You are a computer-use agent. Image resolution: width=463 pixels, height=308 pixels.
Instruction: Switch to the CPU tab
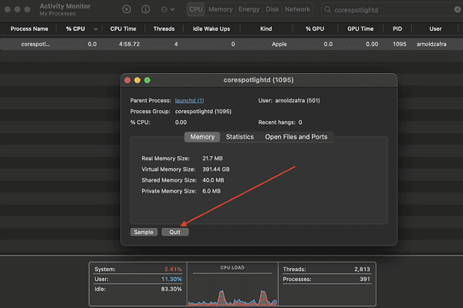coord(196,9)
